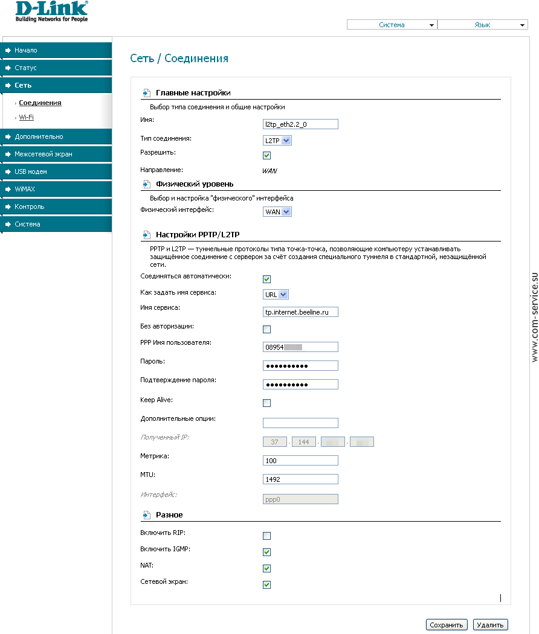Click the arrow icon beside Контроль
This screenshot has width=539, height=634.
[x=8, y=207]
